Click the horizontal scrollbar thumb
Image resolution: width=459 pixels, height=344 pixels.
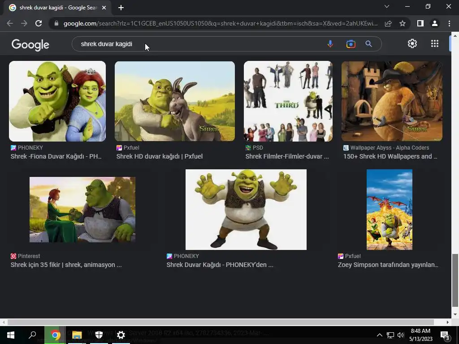point(221,322)
